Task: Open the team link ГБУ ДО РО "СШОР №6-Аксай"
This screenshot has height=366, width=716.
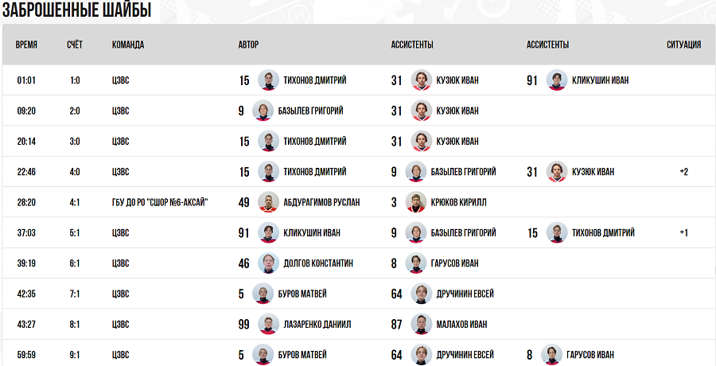Action: click(160, 202)
